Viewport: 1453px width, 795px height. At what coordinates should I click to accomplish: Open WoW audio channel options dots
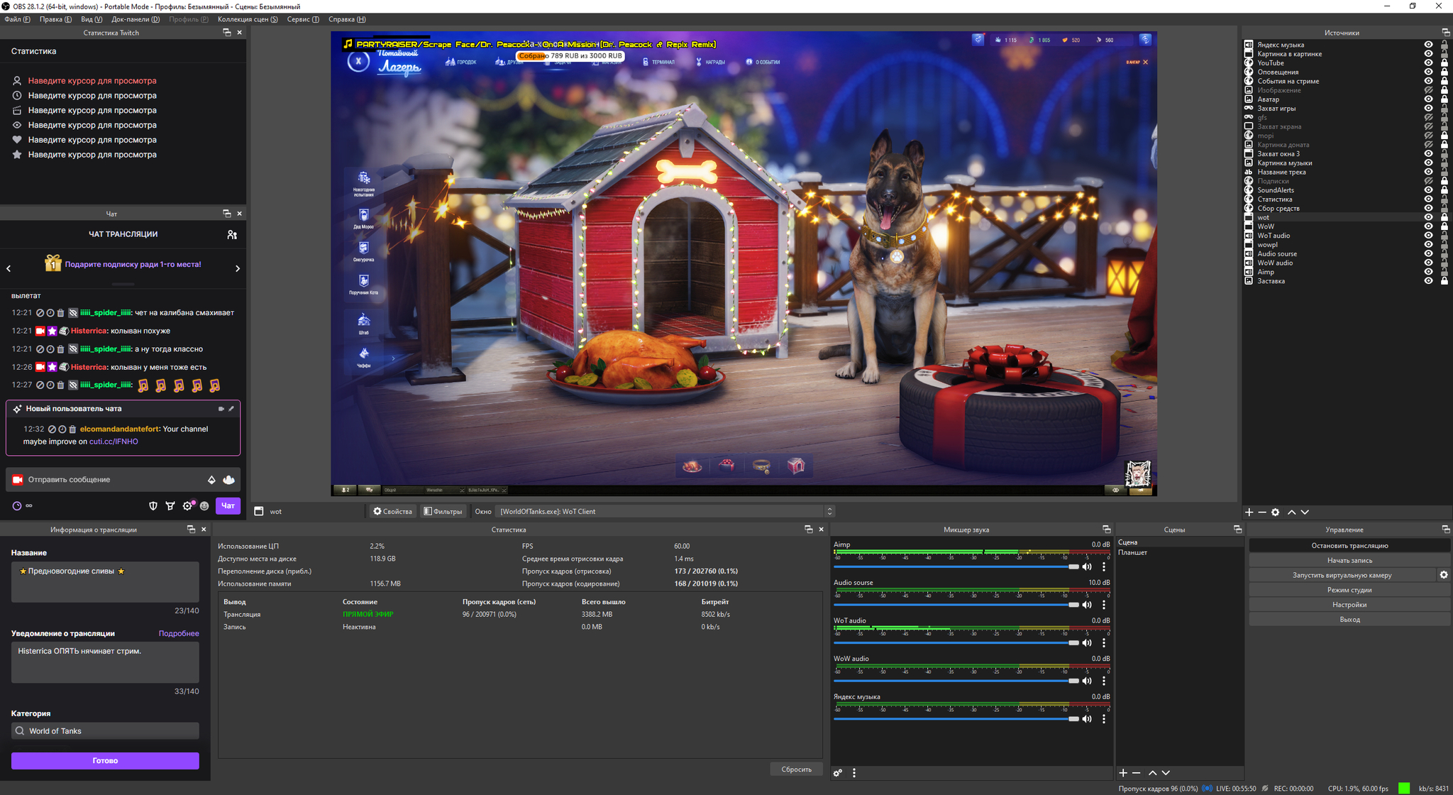[x=1104, y=681]
